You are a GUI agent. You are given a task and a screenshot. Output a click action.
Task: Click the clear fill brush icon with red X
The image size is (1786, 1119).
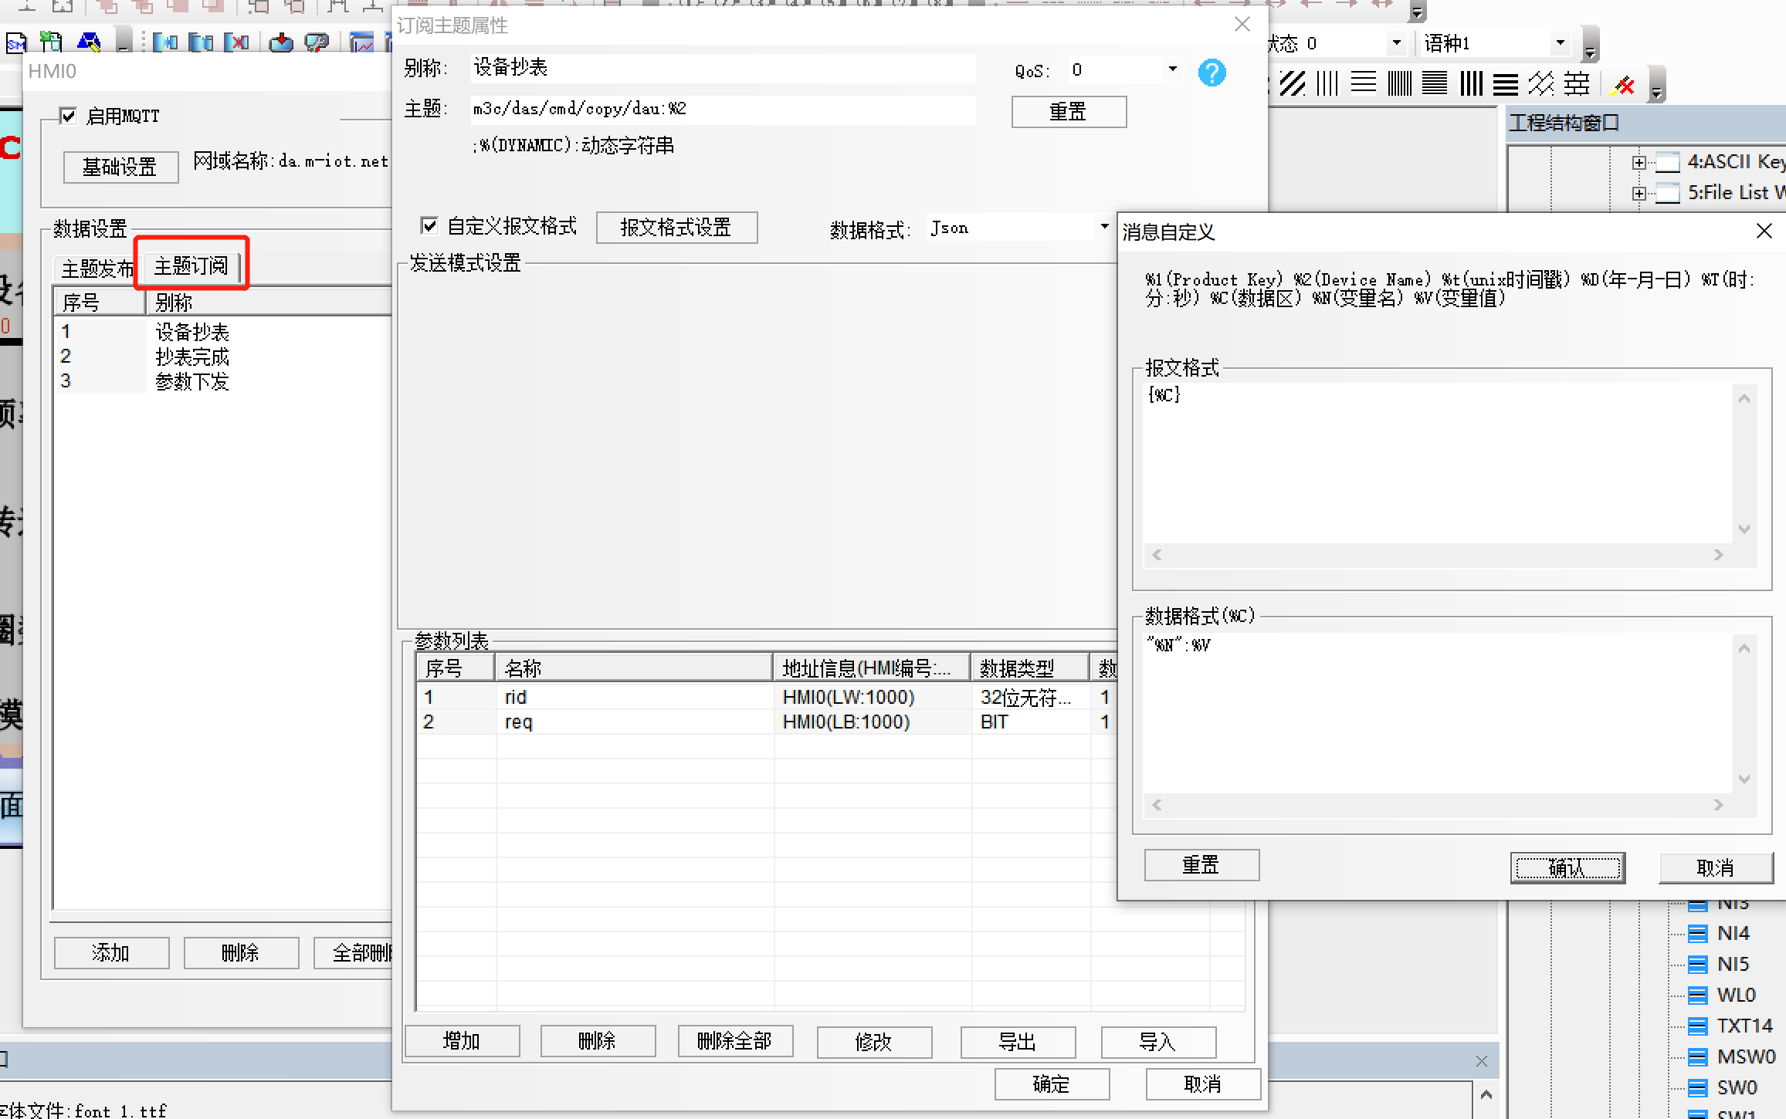(x=1622, y=85)
